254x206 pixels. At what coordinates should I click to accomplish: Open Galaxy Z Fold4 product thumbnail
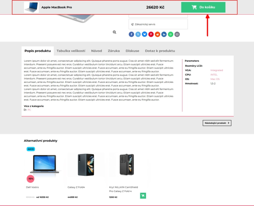pos(86,164)
